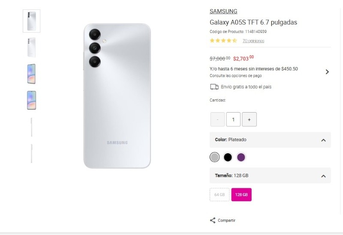Click the share icon

pyautogui.click(x=213, y=220)
